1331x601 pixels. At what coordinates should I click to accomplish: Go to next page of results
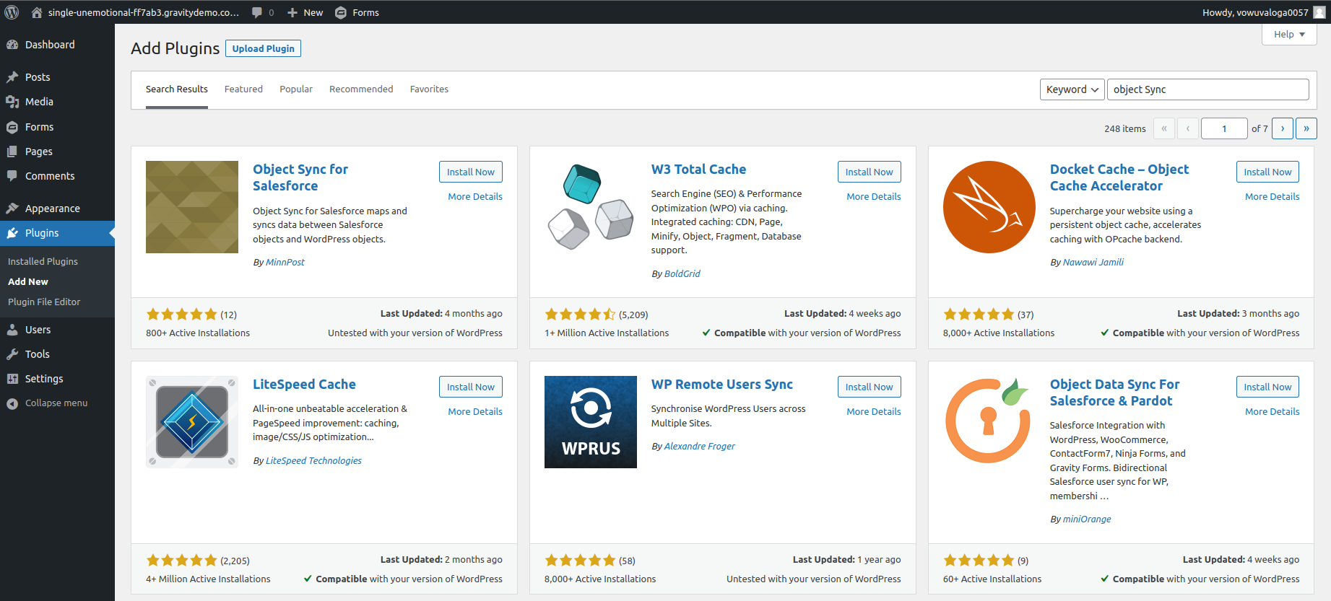(1283, 128)
